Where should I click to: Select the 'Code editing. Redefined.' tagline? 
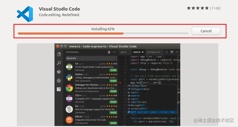coord(59,15)
